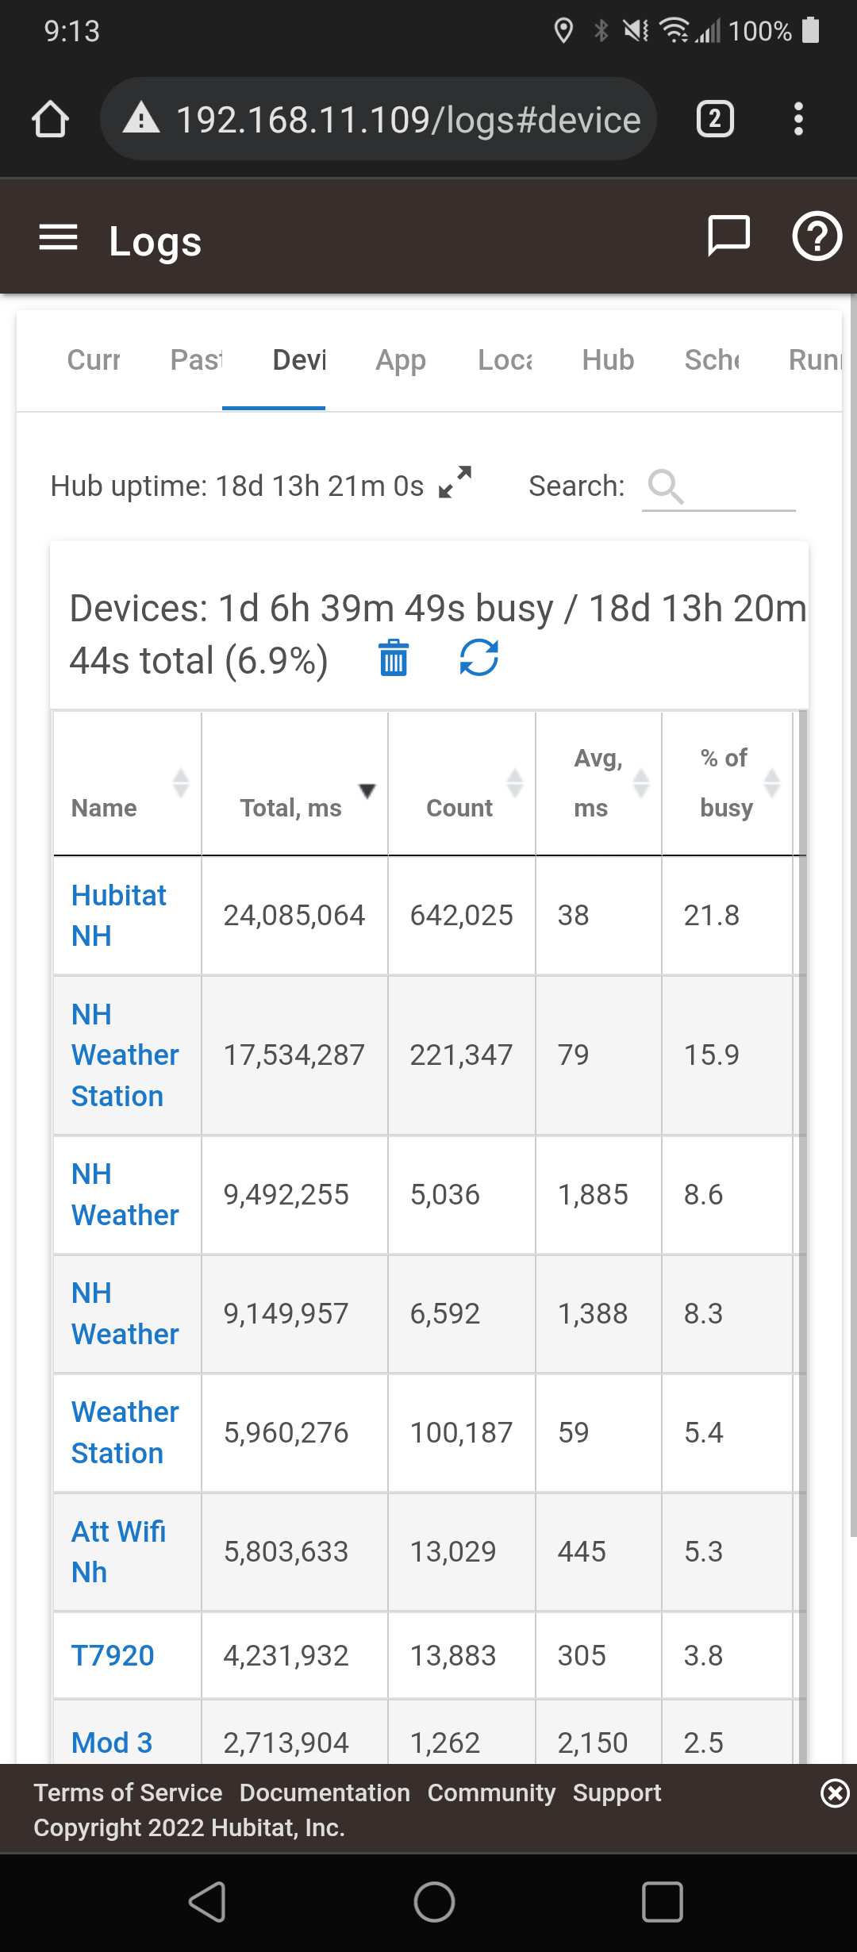Viewport: 857px width, 1952px height.
Task: Open the browser three-dot menu
Action: [798, 120]
